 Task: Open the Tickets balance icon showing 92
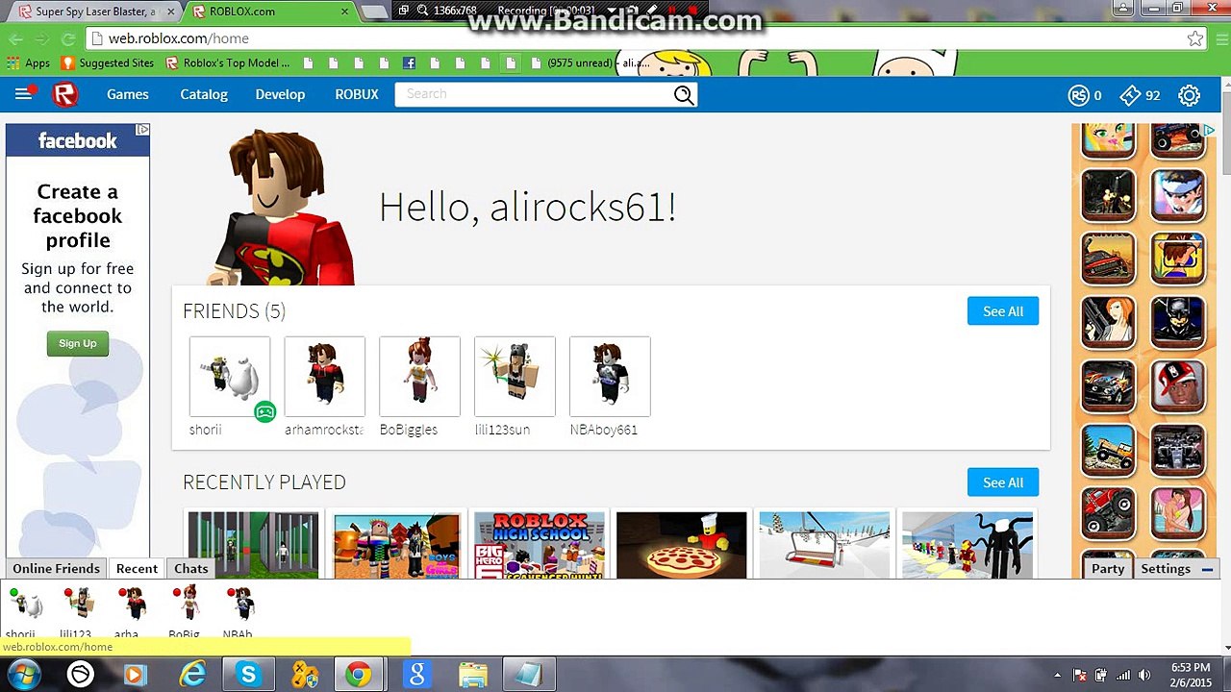(x=1130, y=95)
